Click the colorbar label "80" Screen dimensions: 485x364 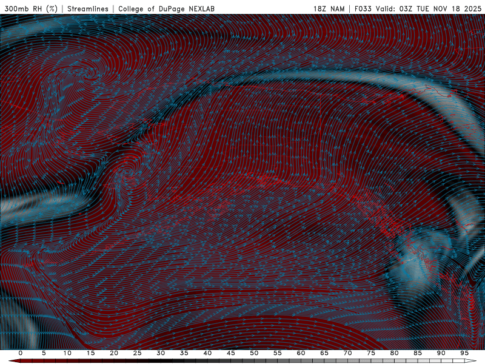394,353
